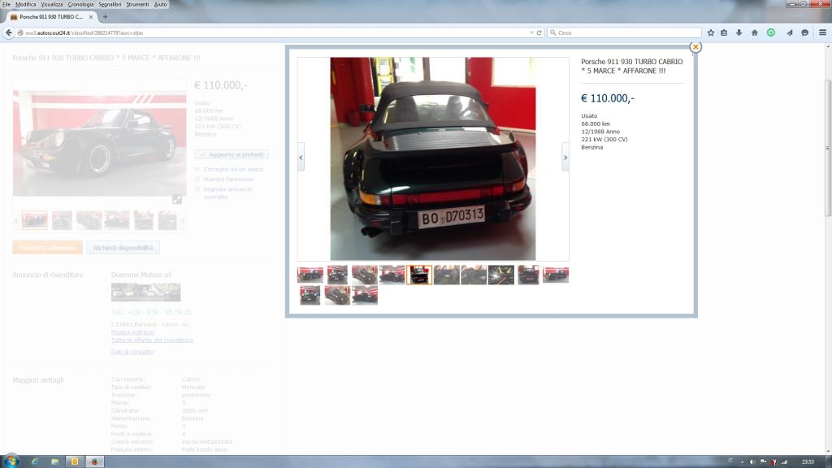832x468 pixels.
Task: Select highlighted rear-view thumbnail in gallery
Action: pyautogui.click(x=419, y=275)
